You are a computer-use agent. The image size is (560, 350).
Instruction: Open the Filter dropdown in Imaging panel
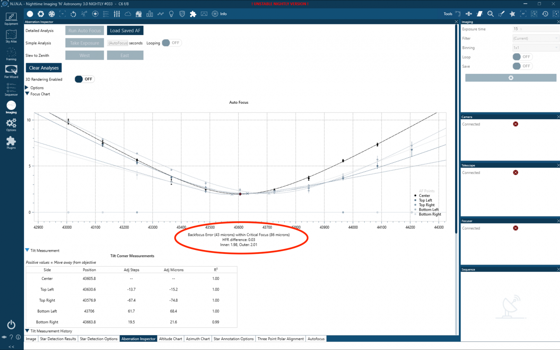(x=535, y=38)
